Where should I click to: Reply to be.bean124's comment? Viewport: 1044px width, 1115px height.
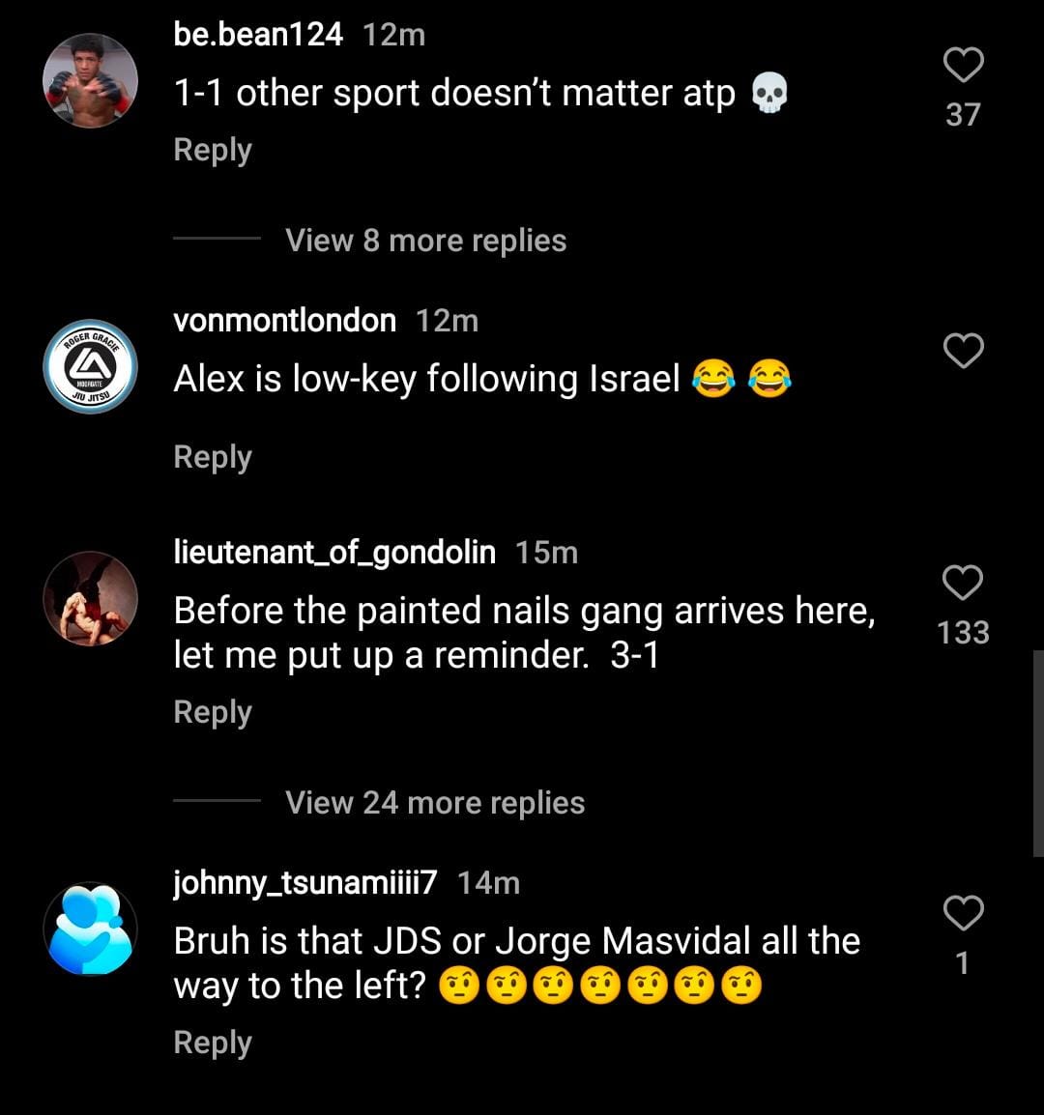[x=213, y=151]
